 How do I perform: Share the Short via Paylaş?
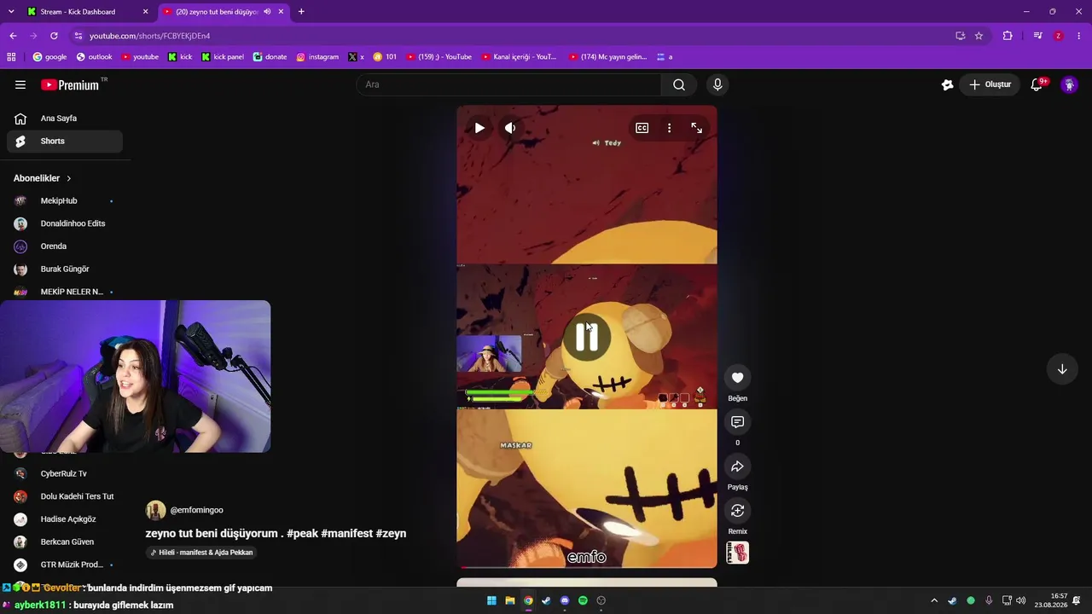[x=738, y=466]
